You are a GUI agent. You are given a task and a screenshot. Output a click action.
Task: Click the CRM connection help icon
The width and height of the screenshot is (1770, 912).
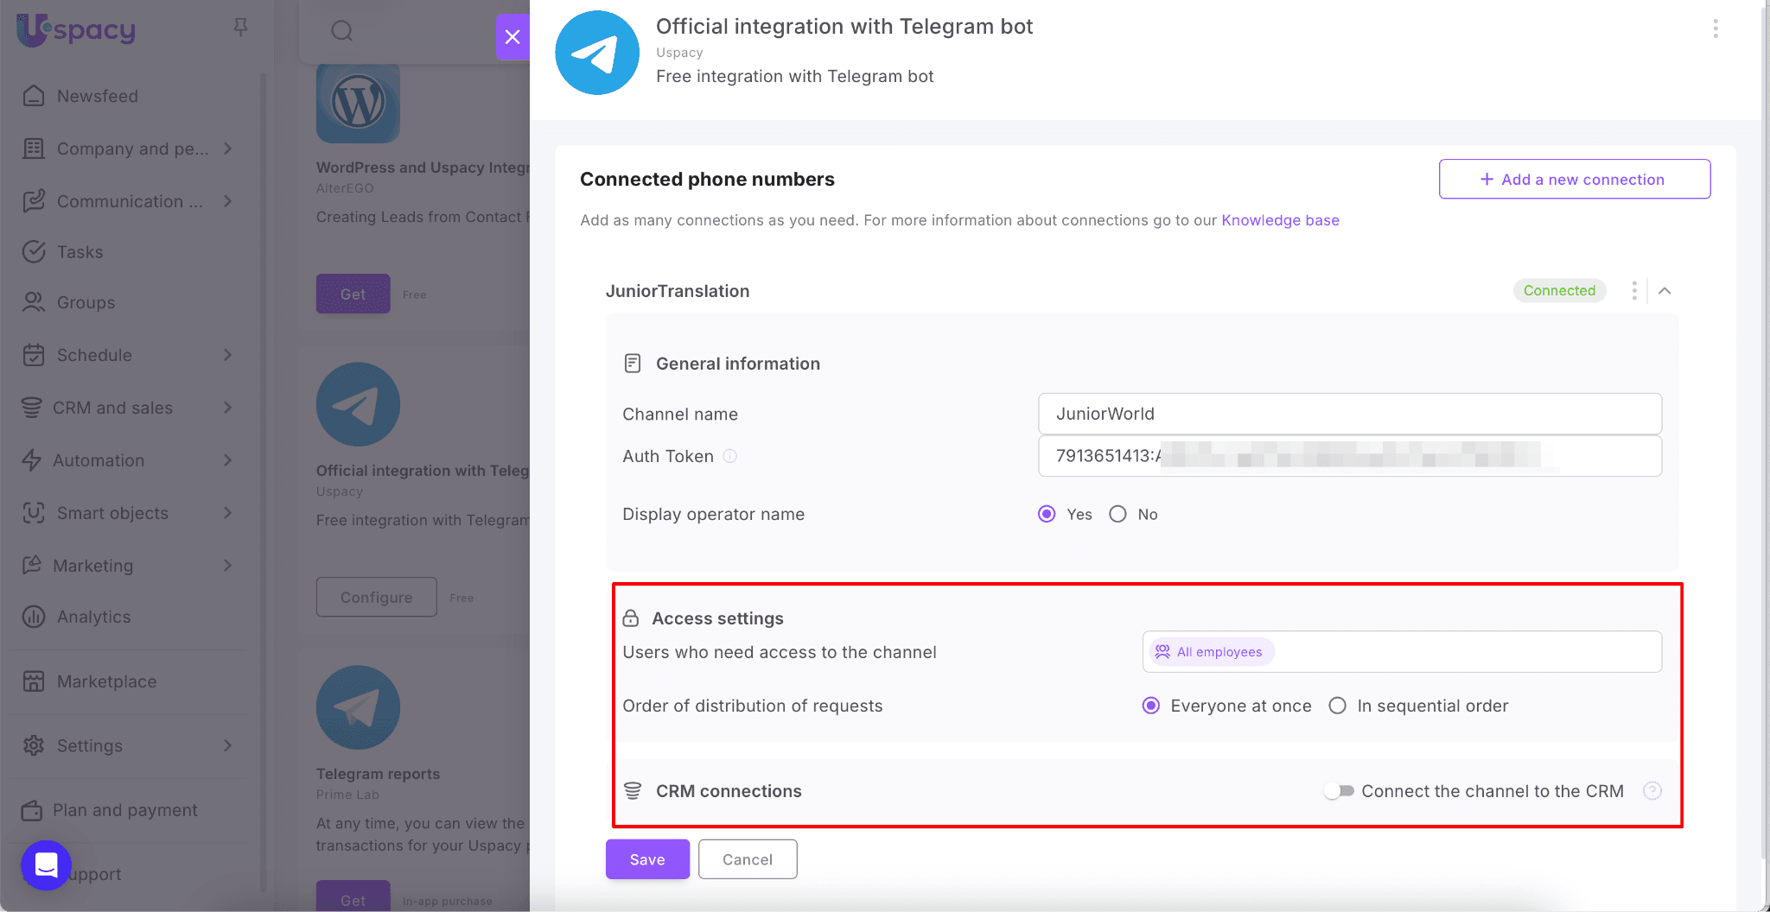pyautogui.click(x=1652, y=791)
